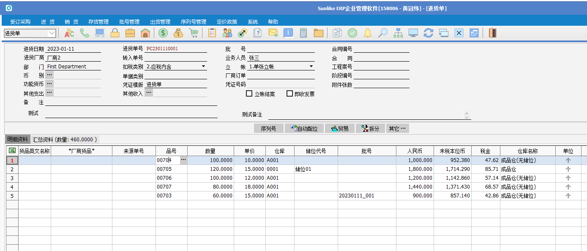Open the 进货单 document type dropdown
This screenshot has height=251, width=587.
coord(52,33)
